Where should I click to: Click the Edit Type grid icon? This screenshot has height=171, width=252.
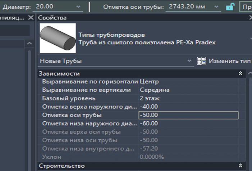pos(201,61)
